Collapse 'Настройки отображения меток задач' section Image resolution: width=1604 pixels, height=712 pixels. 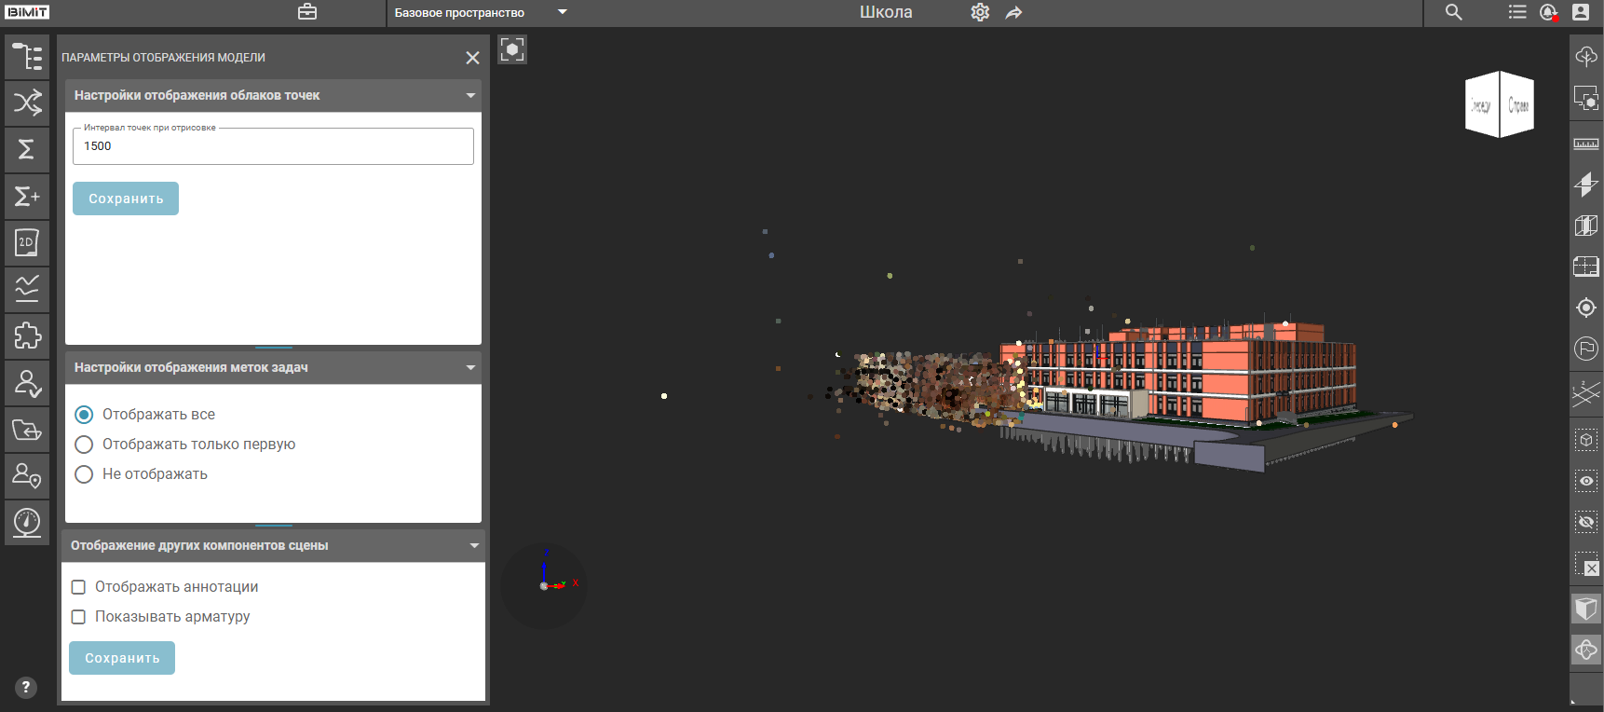[x=470, y=368]
